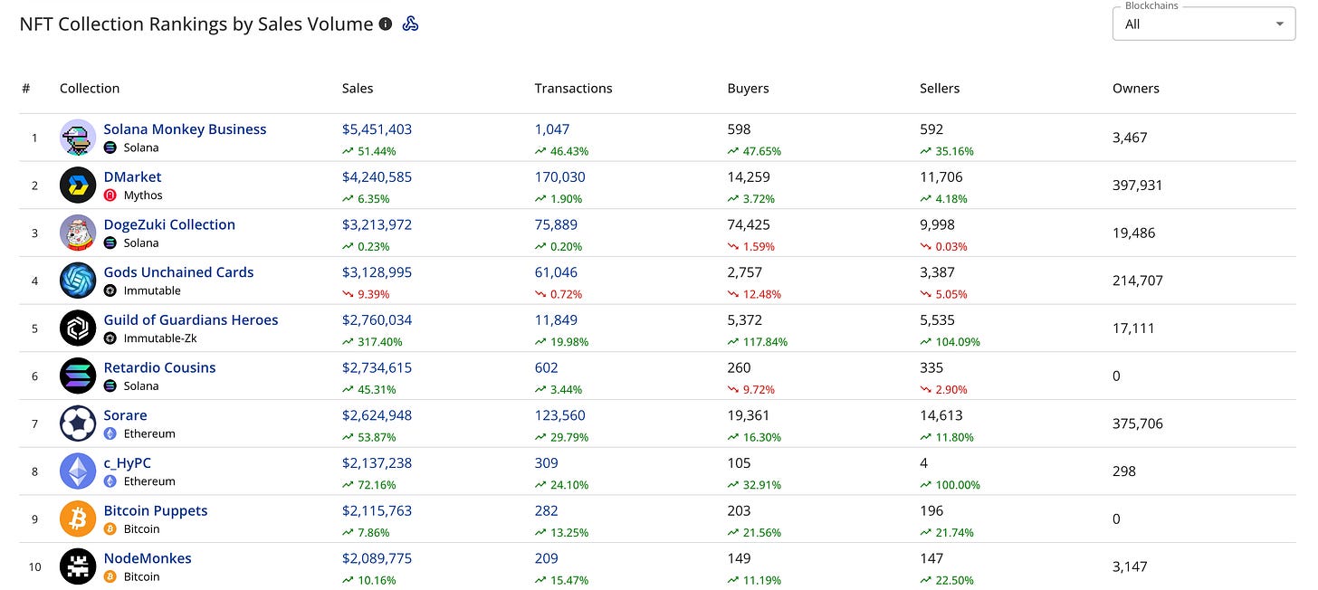Viewport: 1318px width, 590px height.
Task: Sort by the Sales column header
Action: click(x=358, y=89)
